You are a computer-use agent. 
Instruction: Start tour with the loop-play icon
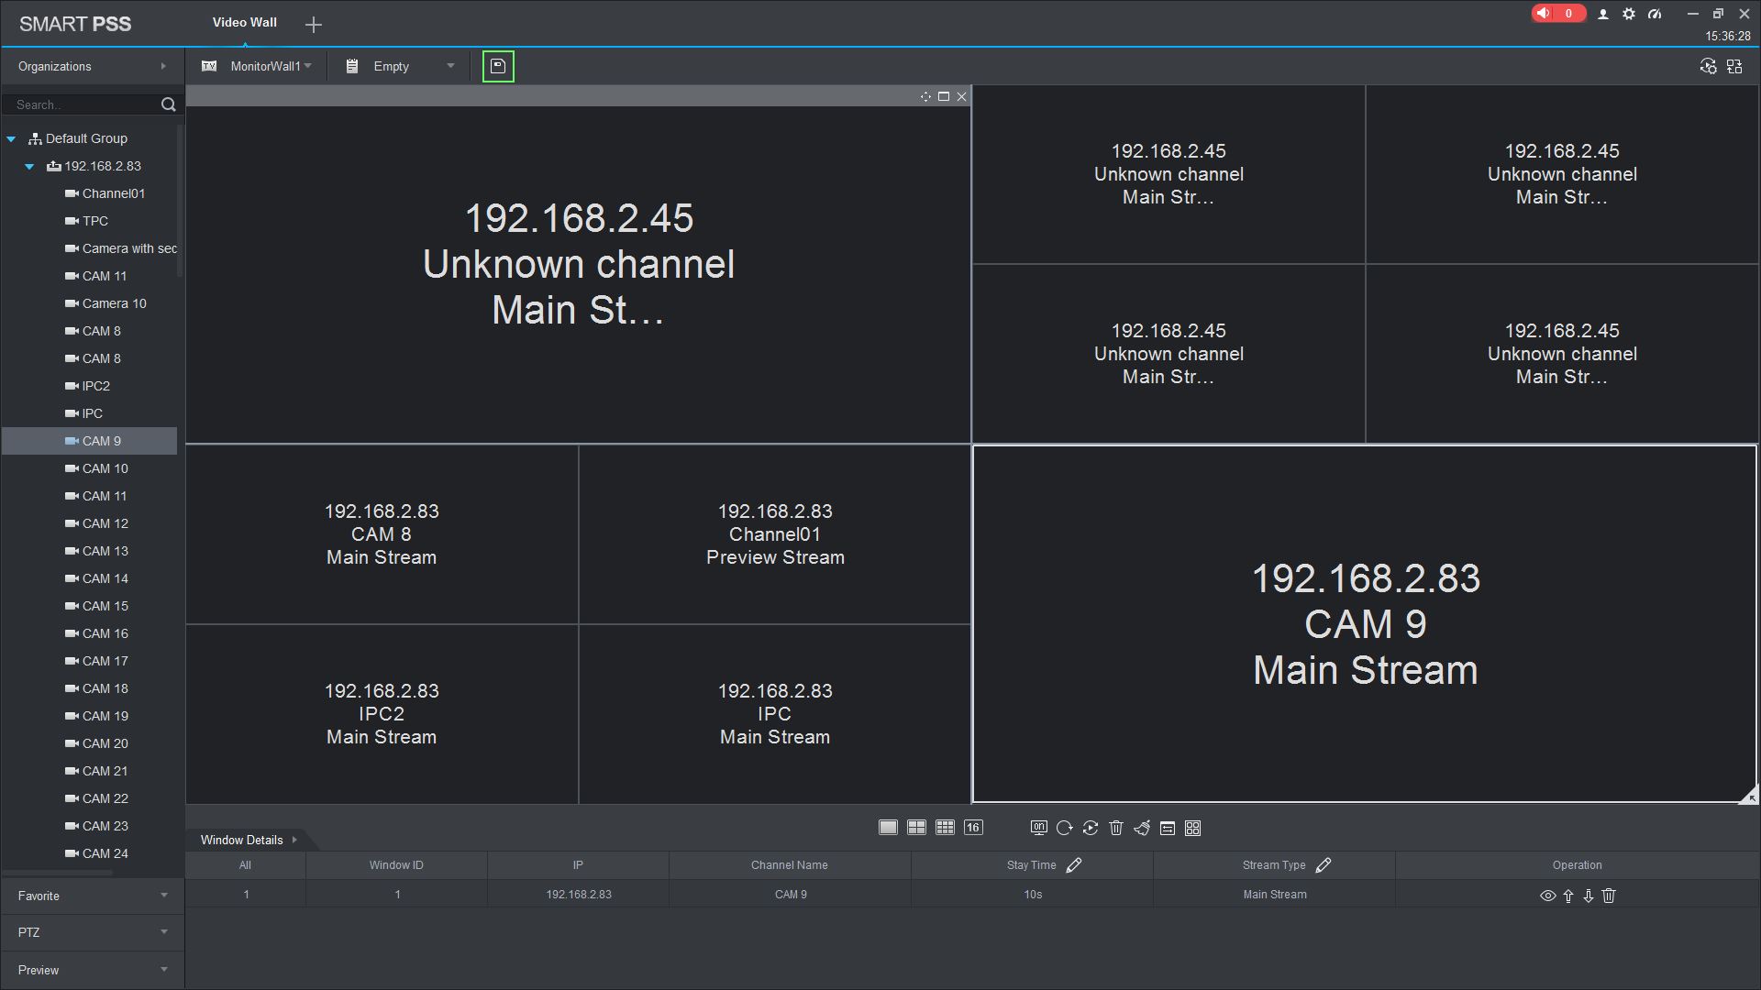click(1091, 828)
